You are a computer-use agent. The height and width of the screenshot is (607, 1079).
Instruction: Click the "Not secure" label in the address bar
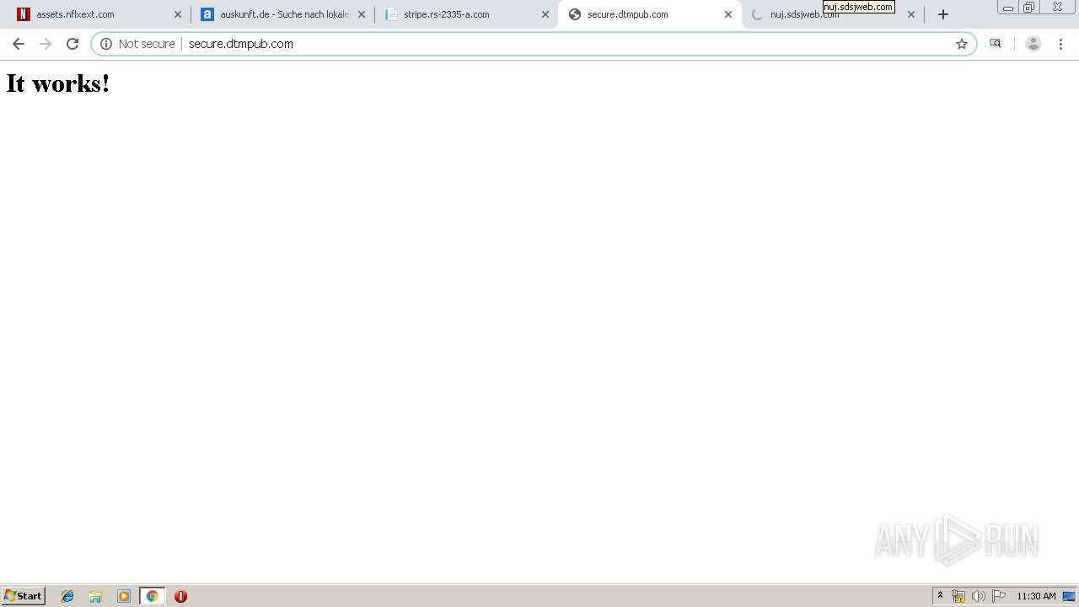(x=147, y=44)
